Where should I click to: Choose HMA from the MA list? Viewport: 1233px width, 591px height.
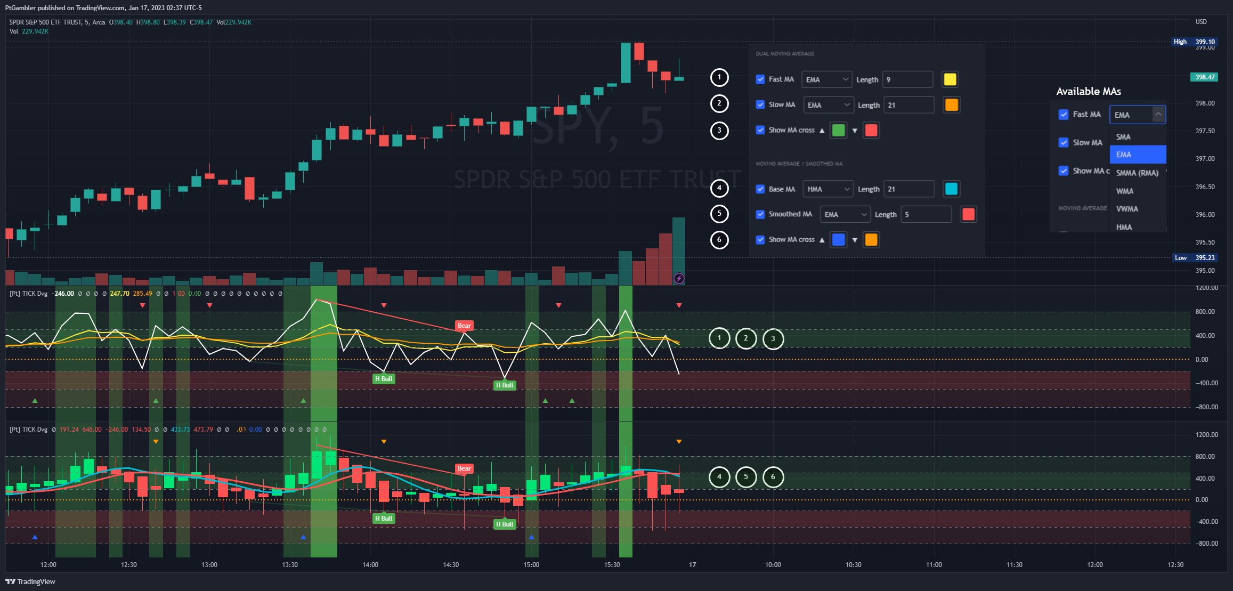point(1138,226)
